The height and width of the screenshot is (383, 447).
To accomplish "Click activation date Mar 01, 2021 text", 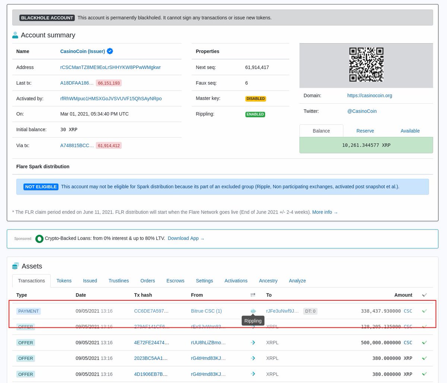I will coord(94,114).
